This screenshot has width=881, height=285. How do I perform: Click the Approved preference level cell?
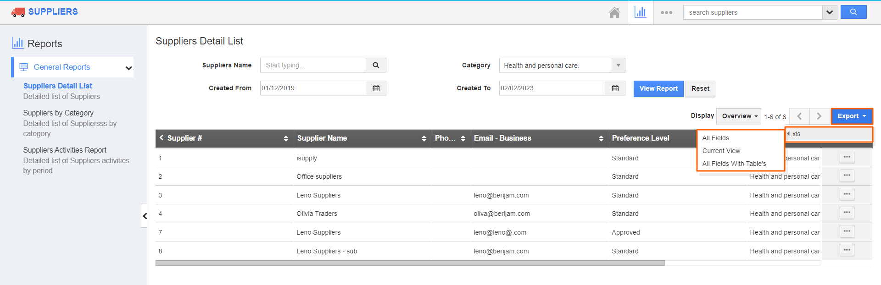[625, 232]
